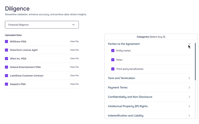Deselect the Holland Entertainment MSA checkbox

click(7, 67)
